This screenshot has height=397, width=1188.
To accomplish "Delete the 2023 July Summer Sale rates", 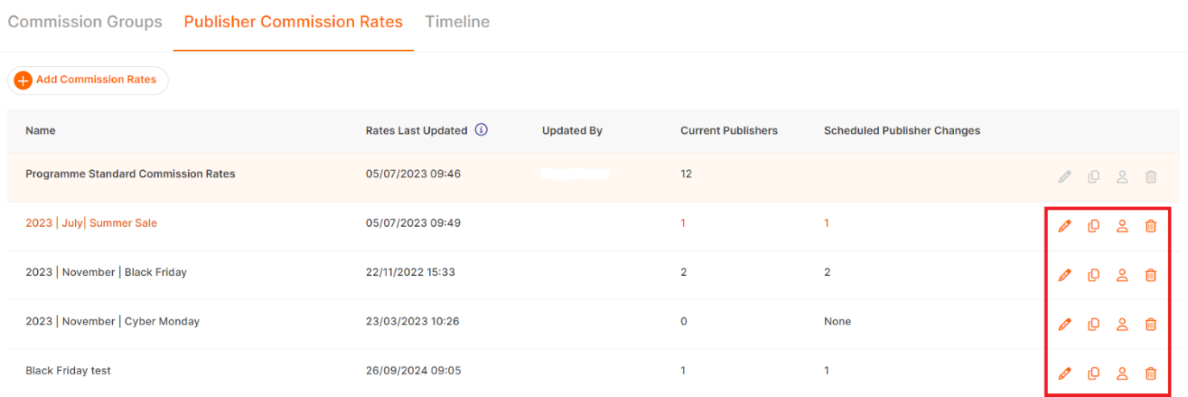I will (x=1151, y=227).
